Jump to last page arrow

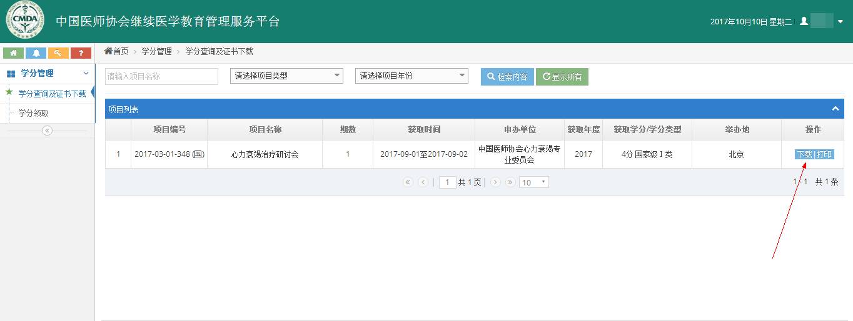[x=510, y=182]
